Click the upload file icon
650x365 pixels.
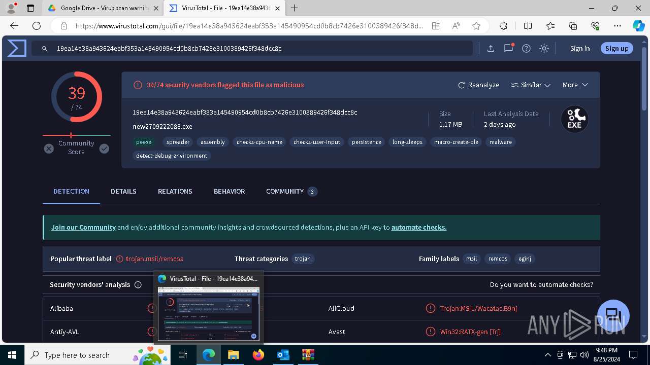[491, 49]
